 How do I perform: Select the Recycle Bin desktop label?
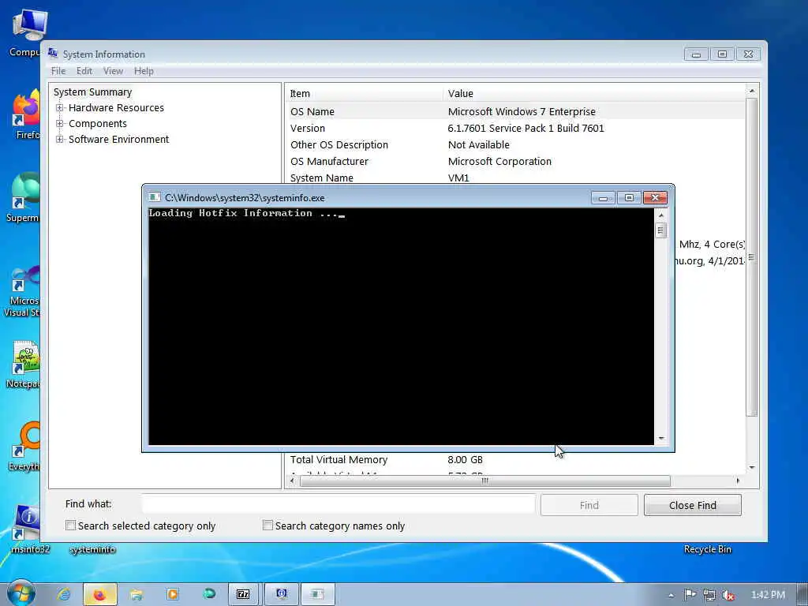pos(707,549)
